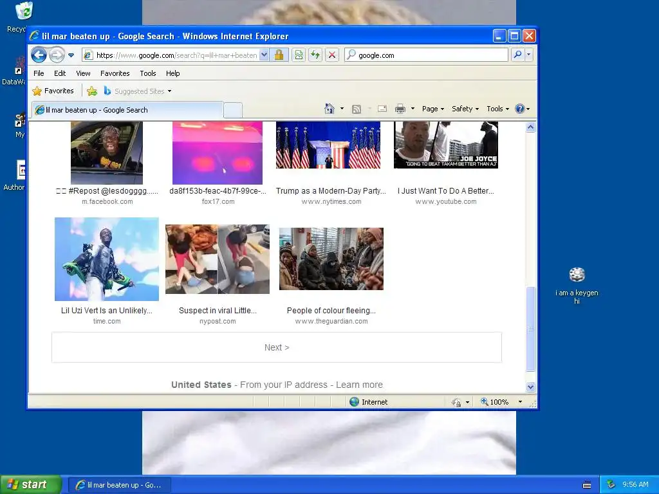The width and height of the screenshot is (659, 494).
Task: Click the Add to Favorites Bar icon
Action: click(91, 91)
